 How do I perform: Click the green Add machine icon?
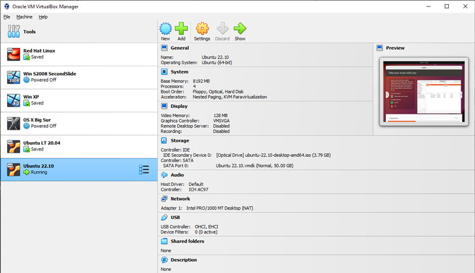[181, 28]
